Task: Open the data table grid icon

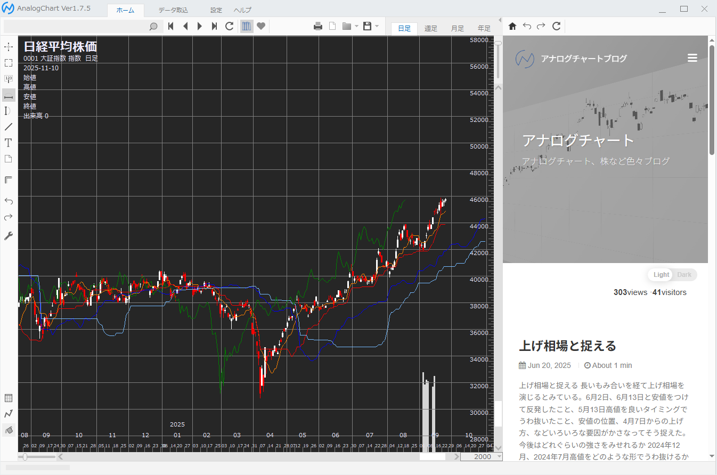Action: point(9,398)
